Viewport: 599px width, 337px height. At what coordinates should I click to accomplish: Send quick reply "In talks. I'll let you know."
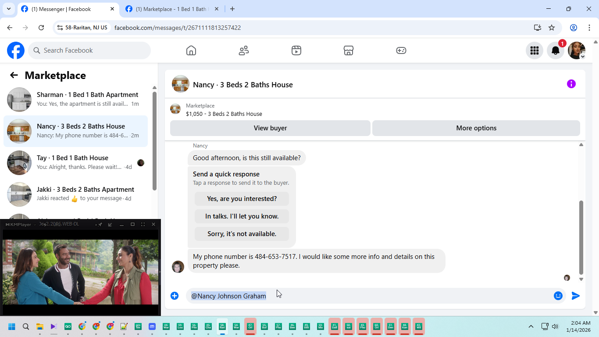tap(242, 216)
